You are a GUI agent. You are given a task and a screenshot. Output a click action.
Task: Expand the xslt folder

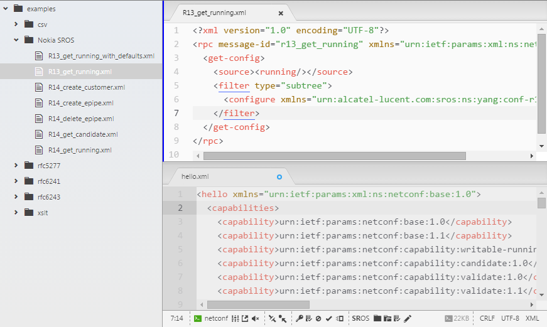(16, 212)
